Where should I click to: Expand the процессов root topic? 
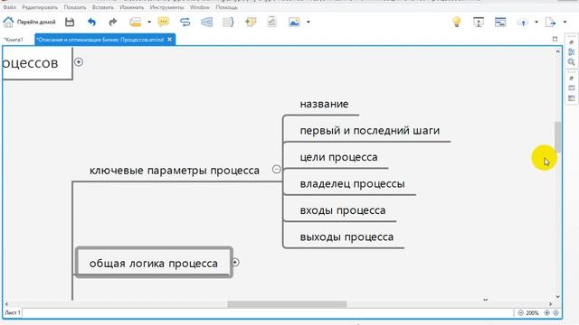[79, 62]
